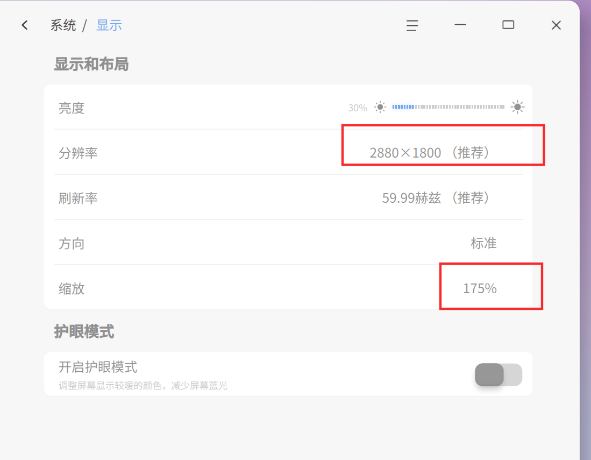Viewport: 591px width, 460px height.
Task: Click the 护眼模式 section heading
Action: tap(84, 331)
